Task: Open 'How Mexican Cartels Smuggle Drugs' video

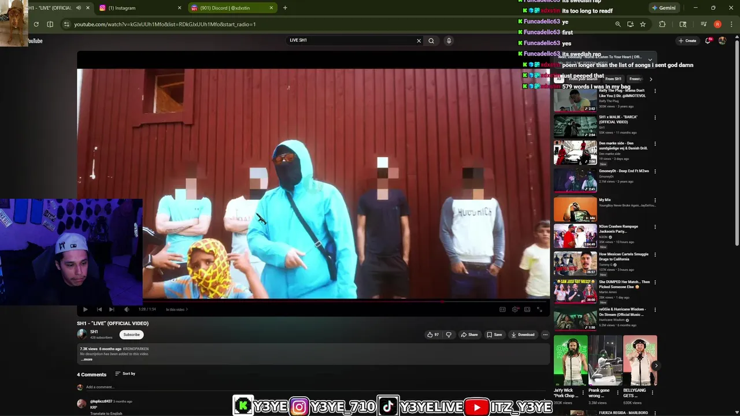Action: pos(575,263)
